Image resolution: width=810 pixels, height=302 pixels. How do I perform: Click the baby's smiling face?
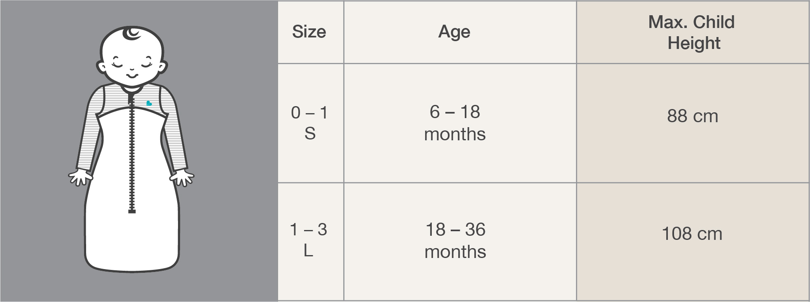click(132, 66)
